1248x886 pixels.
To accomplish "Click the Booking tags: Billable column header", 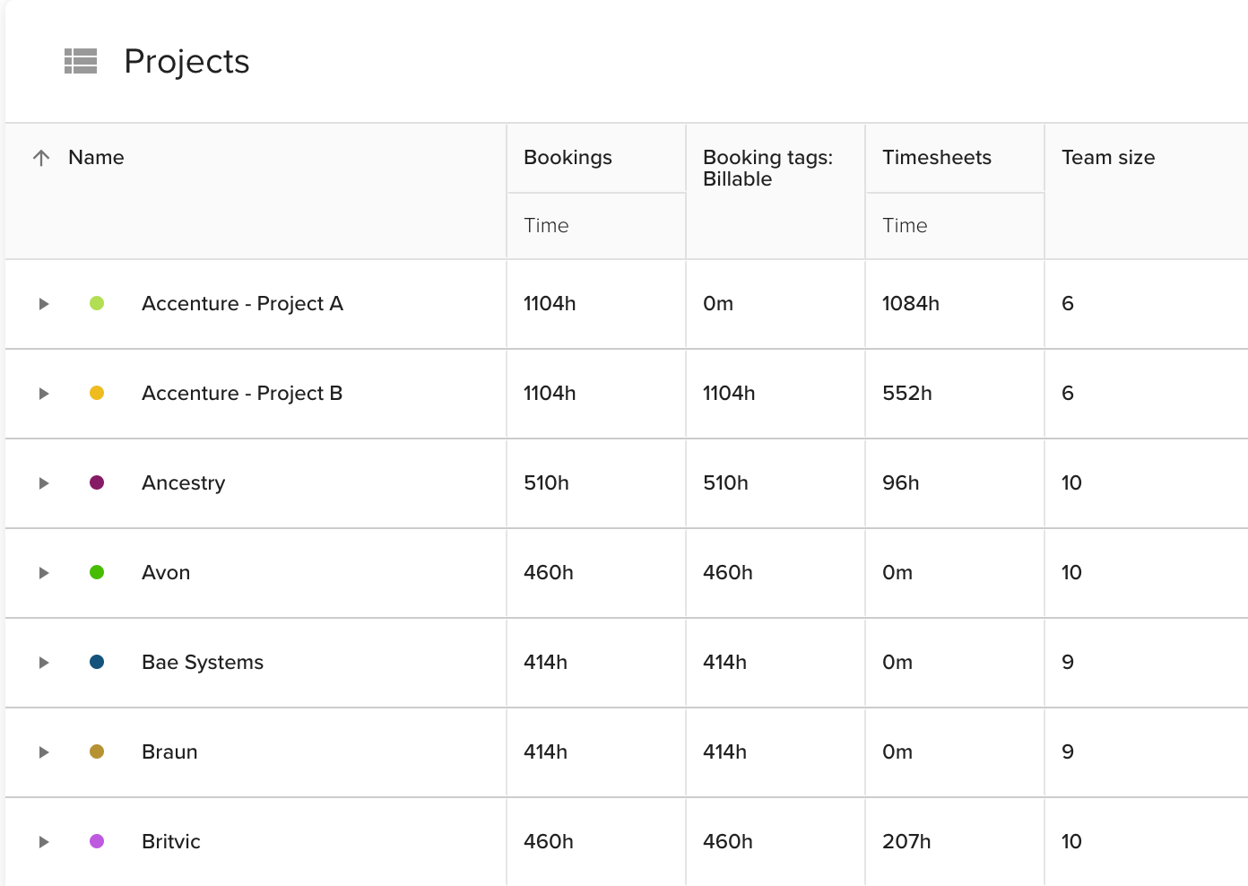I will pyautogui.click(x=767, y=169).
